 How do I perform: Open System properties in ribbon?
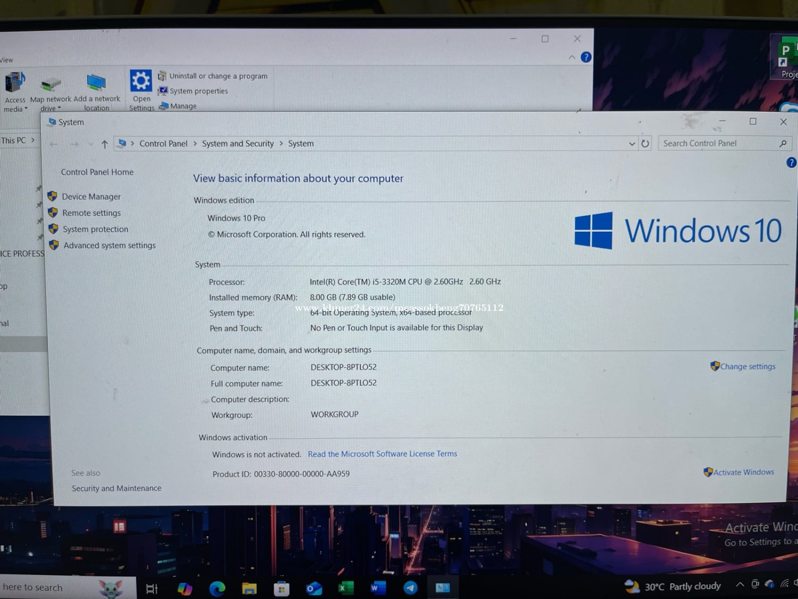click(x=198, y=91)
